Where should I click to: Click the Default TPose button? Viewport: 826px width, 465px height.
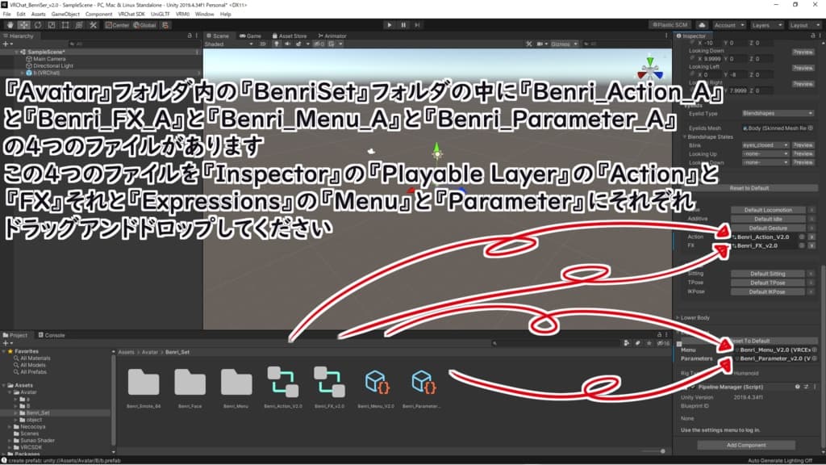tap(768, 283)
